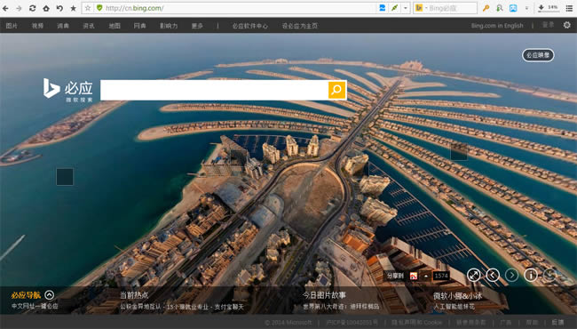This screenshot has height=329, width=577.
Task: Collapse the 必应导航 panel chevron
Action: (x=50, y=294)
